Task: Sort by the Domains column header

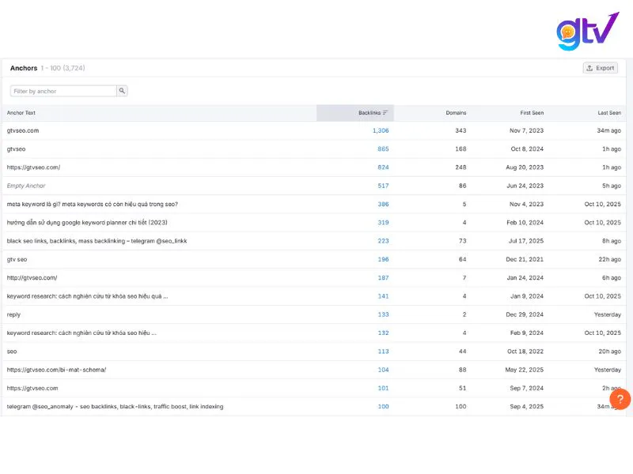Action: pos(456,113)
